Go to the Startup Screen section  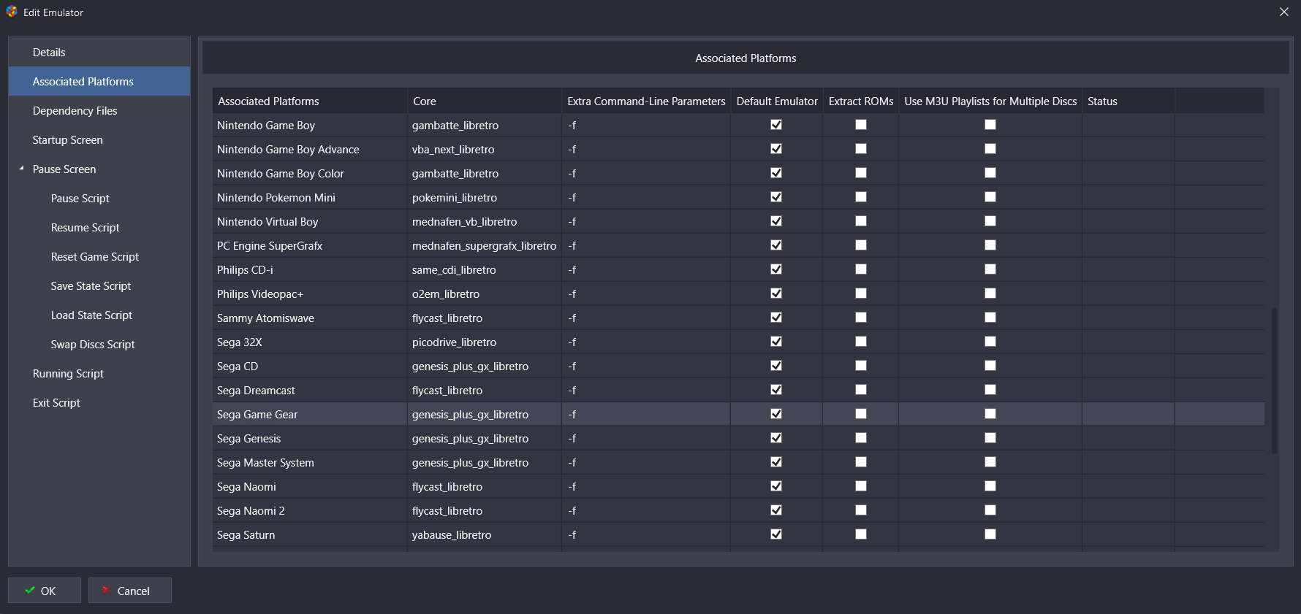coord(99,140)
